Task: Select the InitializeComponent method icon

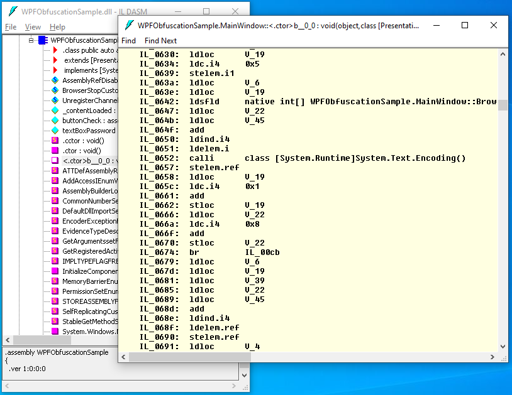Action: [55, 271]
